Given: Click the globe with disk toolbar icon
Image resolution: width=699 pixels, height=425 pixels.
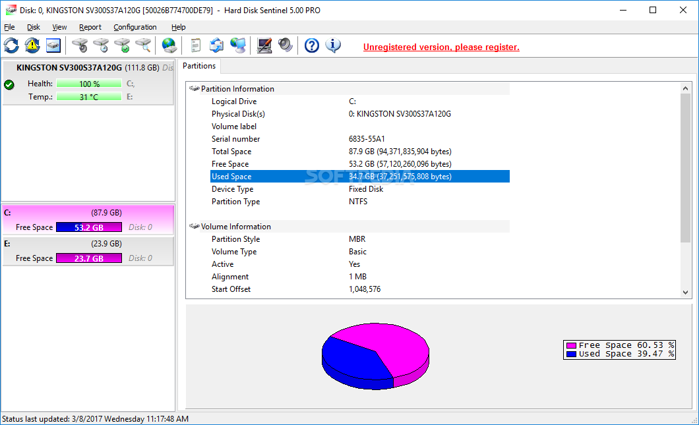Looking at the screenshot, I should tap(169, 45).
